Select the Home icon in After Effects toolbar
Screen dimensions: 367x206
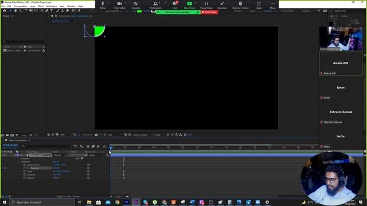coord(5,11)
